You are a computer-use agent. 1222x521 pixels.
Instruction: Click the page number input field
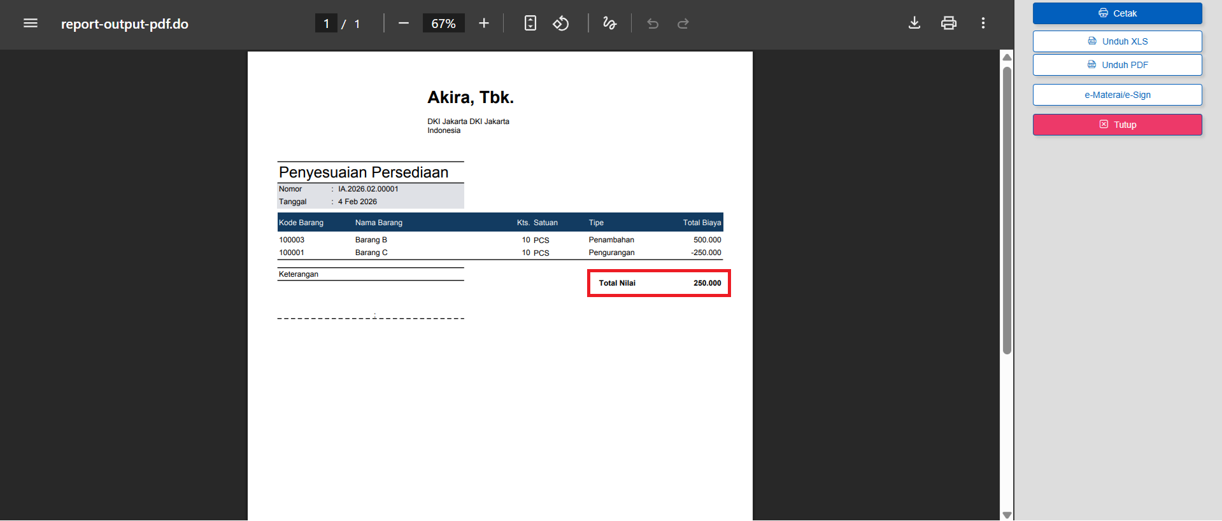tap(326, 24)
